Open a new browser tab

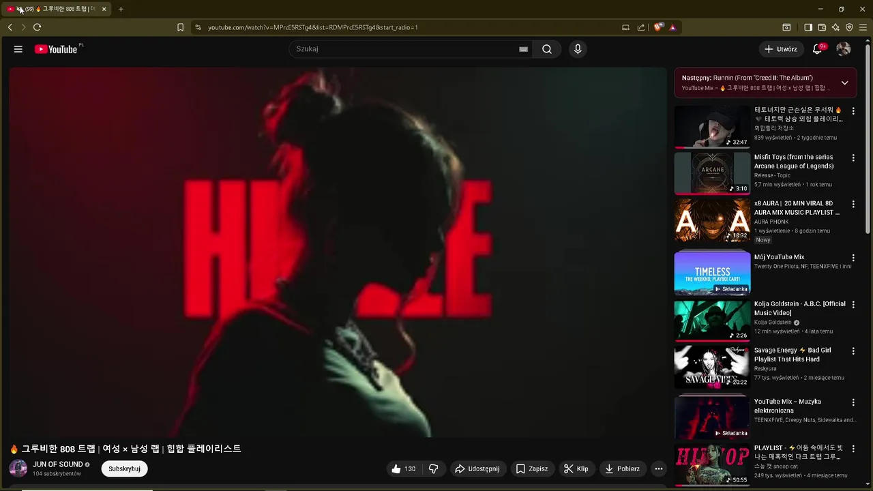pos(121,9)
